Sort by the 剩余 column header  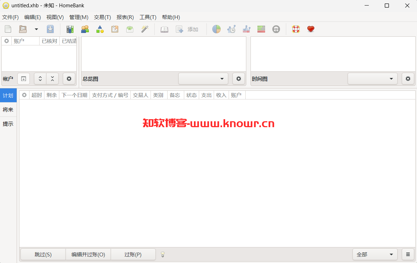pos(52,95)
